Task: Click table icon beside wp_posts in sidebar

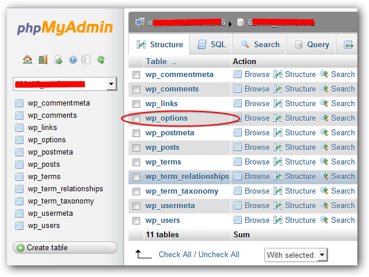Action: click(x=19, y=164)
